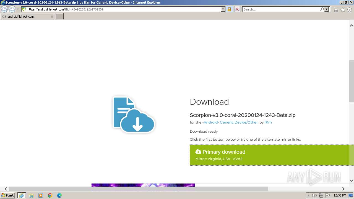Open the volume speaker tray icon
Screen dimensions: 354x199
(314, 195)
